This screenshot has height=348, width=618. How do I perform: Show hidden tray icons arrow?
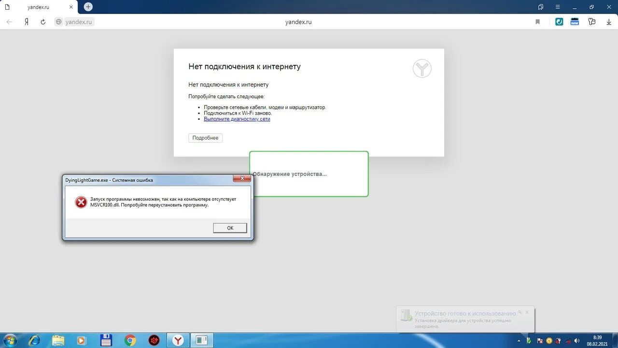coord(520,341)
